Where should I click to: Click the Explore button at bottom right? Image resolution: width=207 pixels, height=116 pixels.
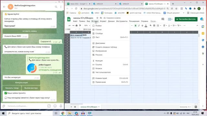(196, 107)
